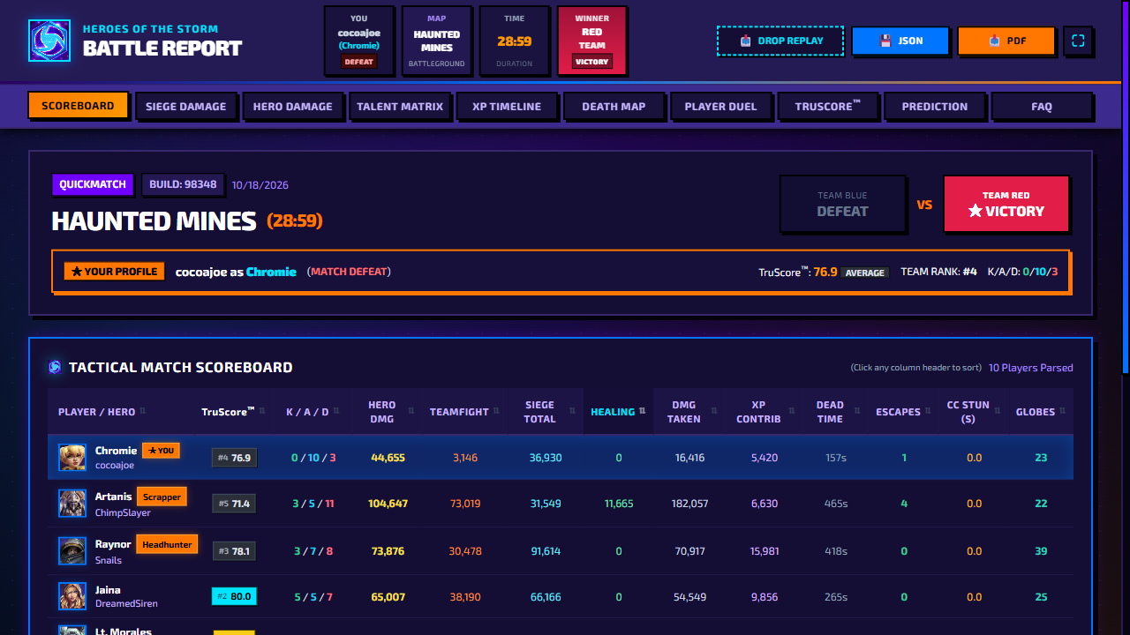Click Raynor's Headhunter badge
This screenshot has width=1130, height=635.
(167, 544)
